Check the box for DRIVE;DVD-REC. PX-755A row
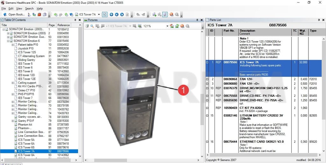Screen dimensions: 326x165 (x=207, y=100)
